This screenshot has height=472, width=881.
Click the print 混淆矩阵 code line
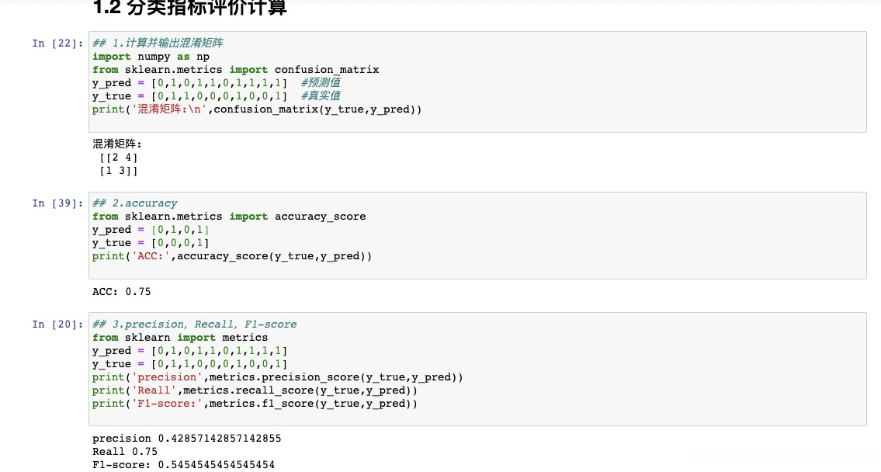(x=257, y=109)
